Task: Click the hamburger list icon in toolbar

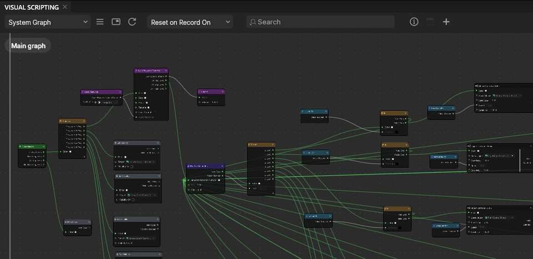Action: click(100, 22)
